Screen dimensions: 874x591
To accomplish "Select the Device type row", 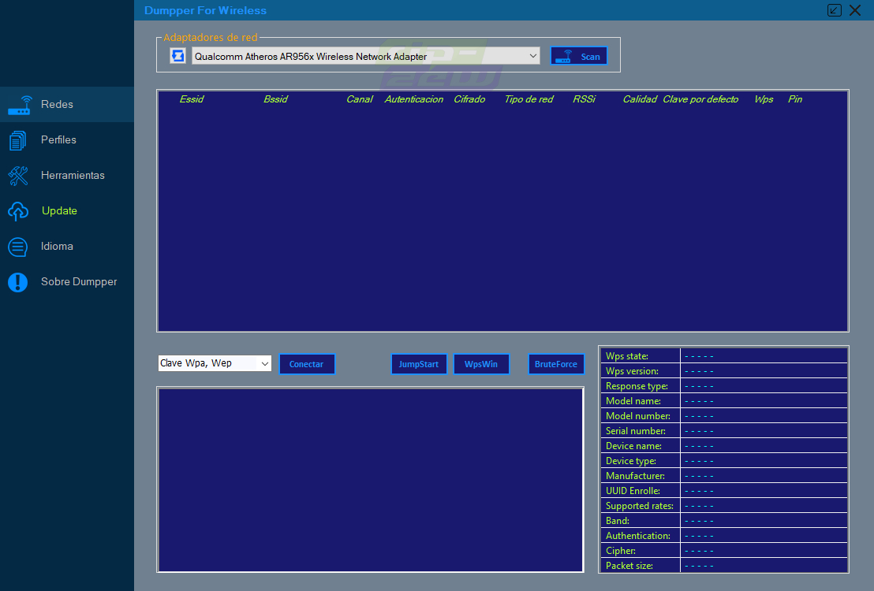I will (x=723, y=461).
